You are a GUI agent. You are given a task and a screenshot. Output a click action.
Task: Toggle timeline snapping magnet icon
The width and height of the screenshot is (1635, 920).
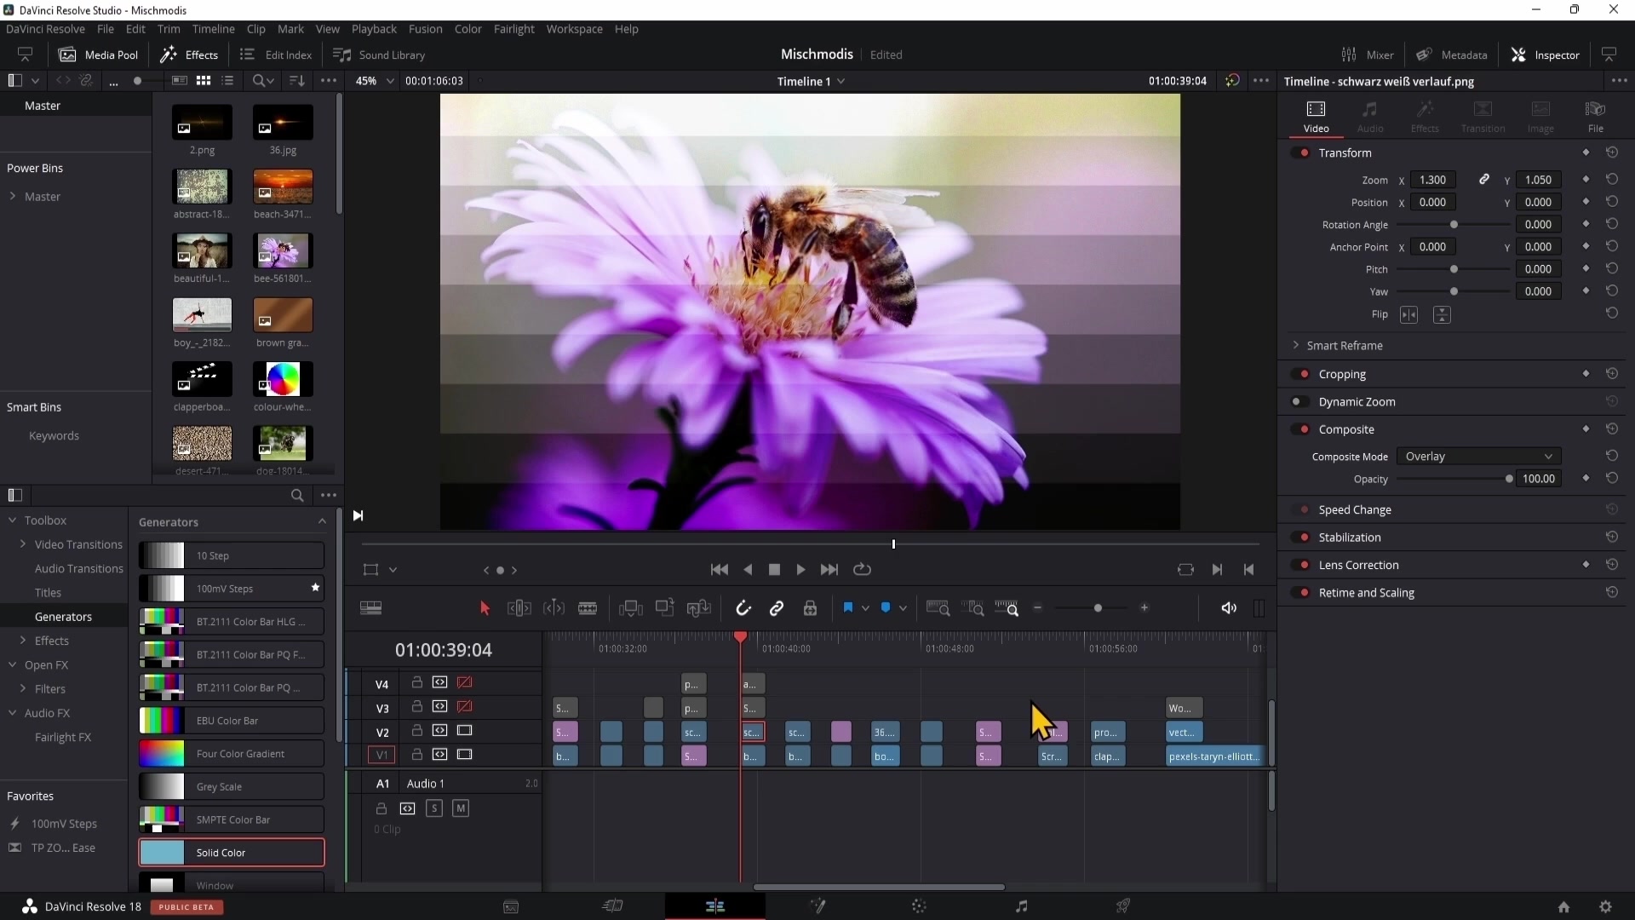click(743, 608)
